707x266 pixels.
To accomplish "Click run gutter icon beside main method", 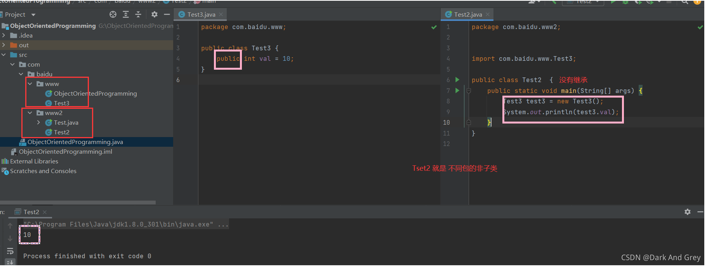I will (x=457, y=91).
